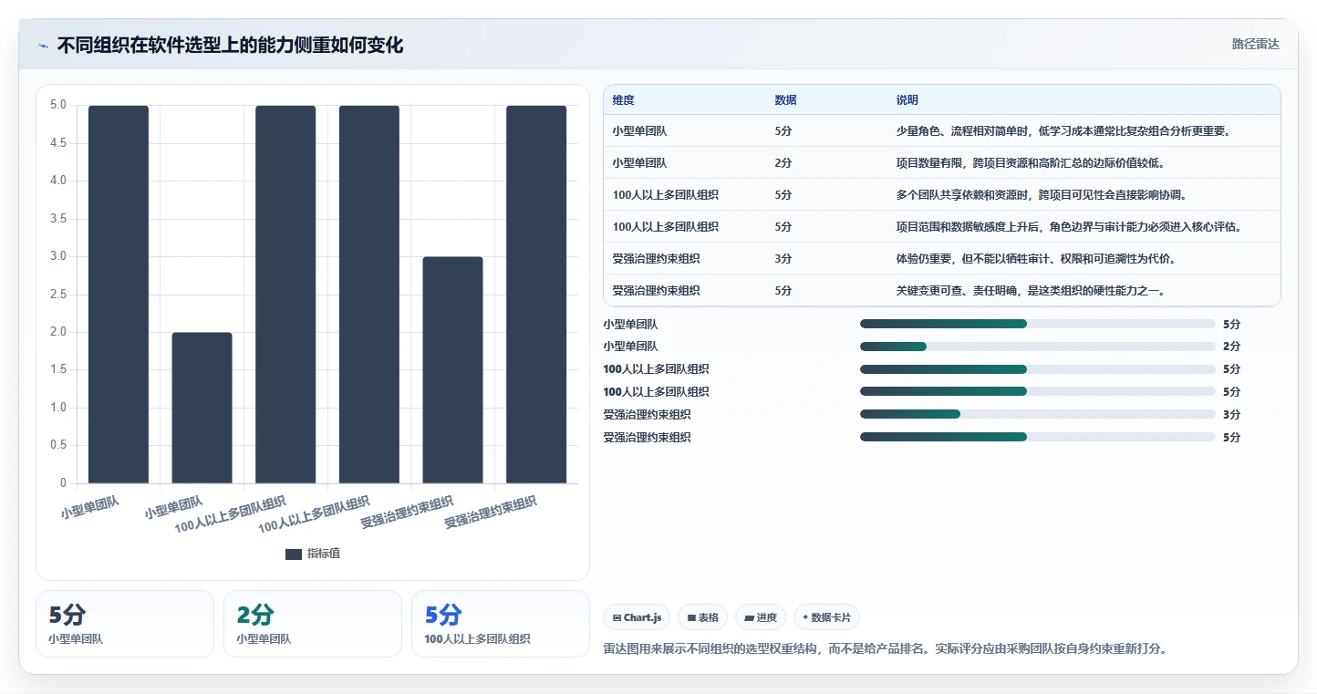Image resolution: width=1317 pixels, height=694 pixels.
Task: Click the lightning icon beside the page title
Action: coord(43,46)
